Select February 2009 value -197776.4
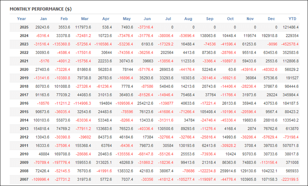The height and width of the screenshot is (186, 308). [61, 162]
